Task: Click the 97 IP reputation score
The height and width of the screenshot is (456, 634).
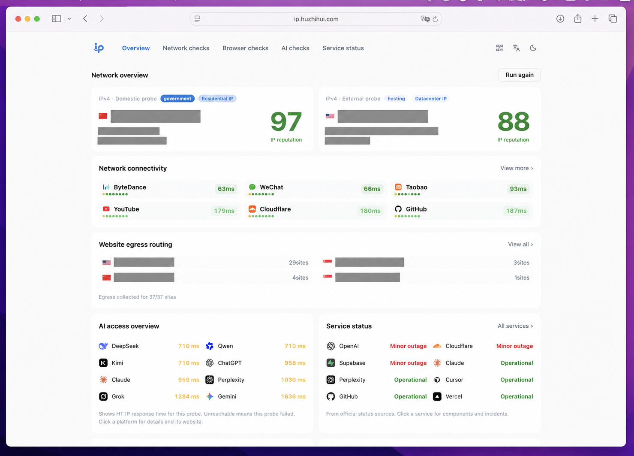Action: click(286, 122)
